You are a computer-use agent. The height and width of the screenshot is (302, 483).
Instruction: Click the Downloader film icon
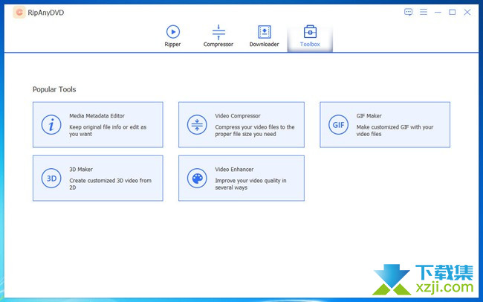(265, 32)
